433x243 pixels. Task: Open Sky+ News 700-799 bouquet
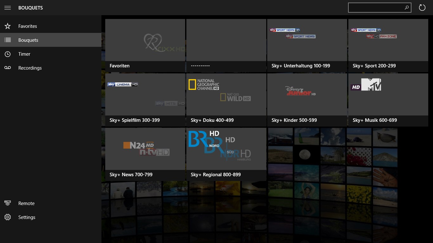[145, 154]
